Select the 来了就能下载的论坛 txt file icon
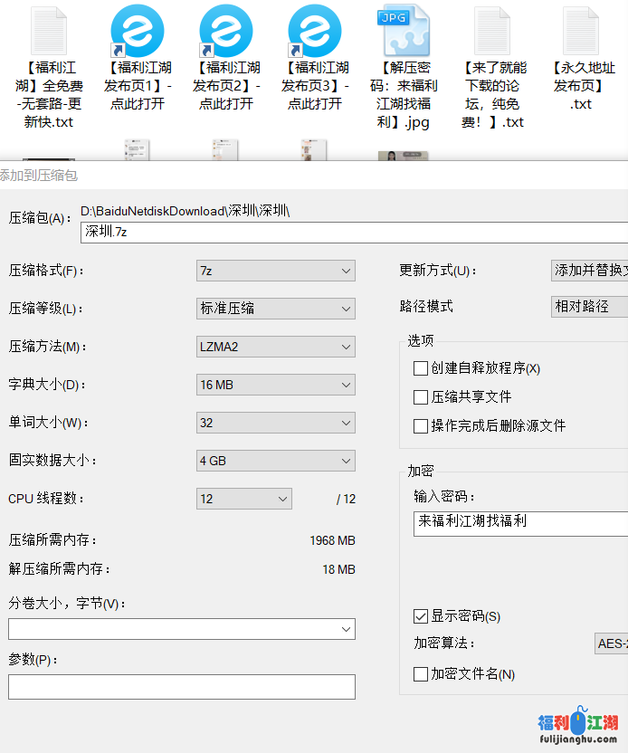This screenshot has width=628, height=753. tap(492, 31)
